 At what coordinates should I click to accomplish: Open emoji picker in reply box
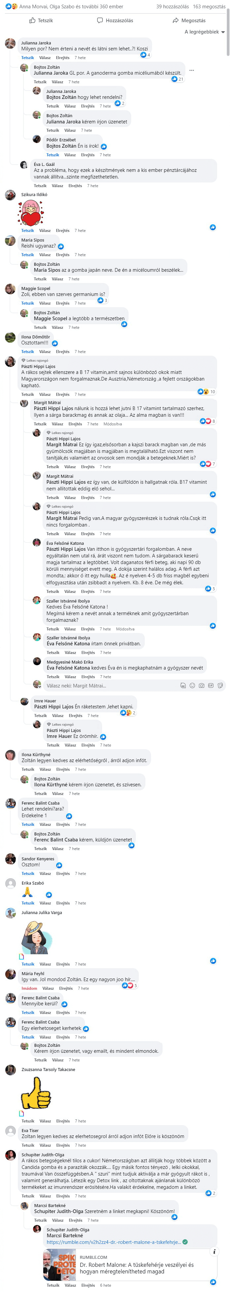coord(192,685)
